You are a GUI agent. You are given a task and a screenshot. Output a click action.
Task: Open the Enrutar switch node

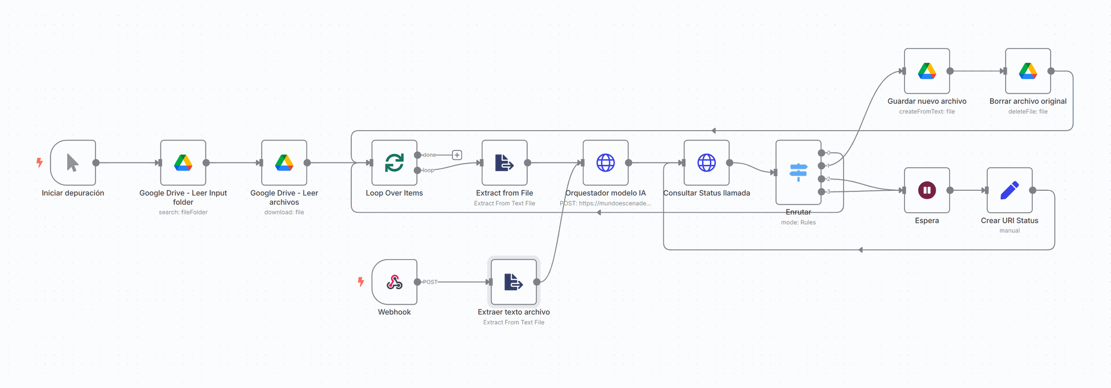click(798, 172)
